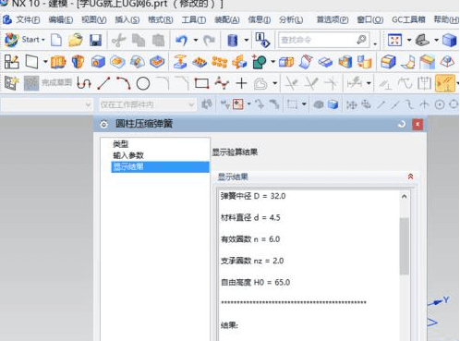Viewport: 460px width, 341px height.
Task: Open the 编辑(E) menu
Action: click(x=61, y=19)
